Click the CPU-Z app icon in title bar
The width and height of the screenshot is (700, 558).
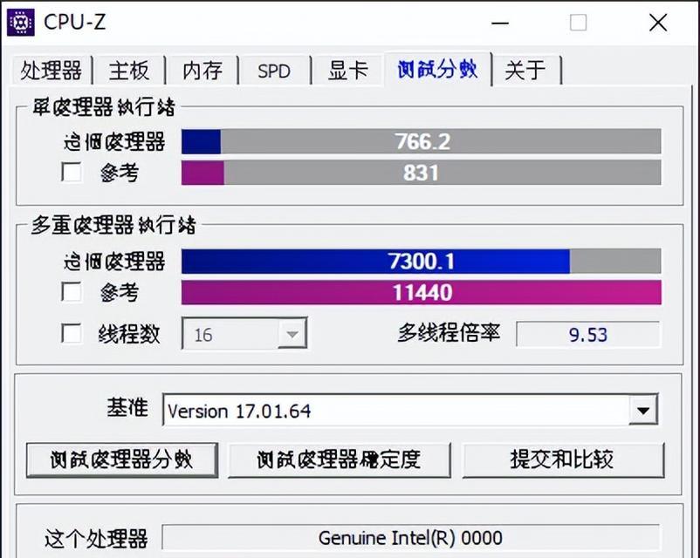pos(21,23)
